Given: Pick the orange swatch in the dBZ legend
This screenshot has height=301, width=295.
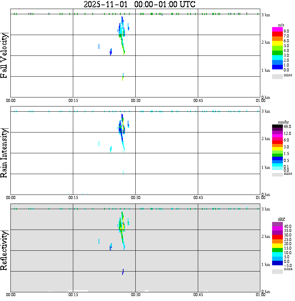Looking at the screenshot, I should pyautogui.click(x=277, y=241).
